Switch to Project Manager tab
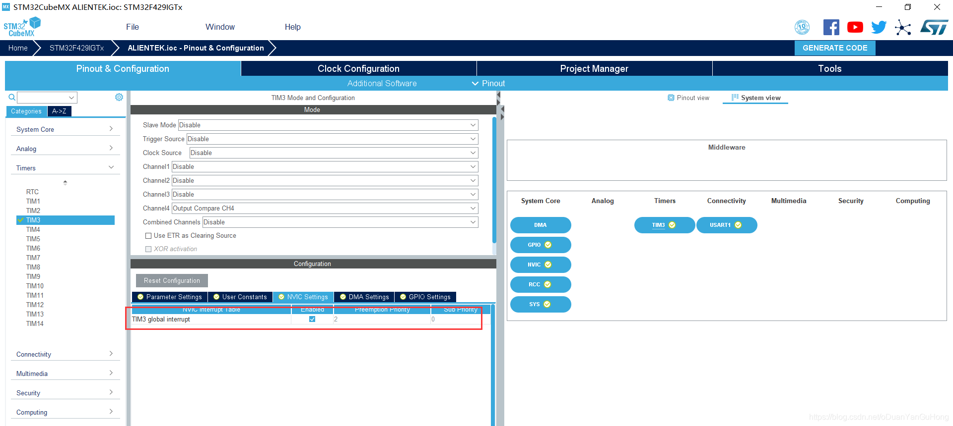This screenshot has height=426, width=953. pyautogui.click(x=594, y=68)
